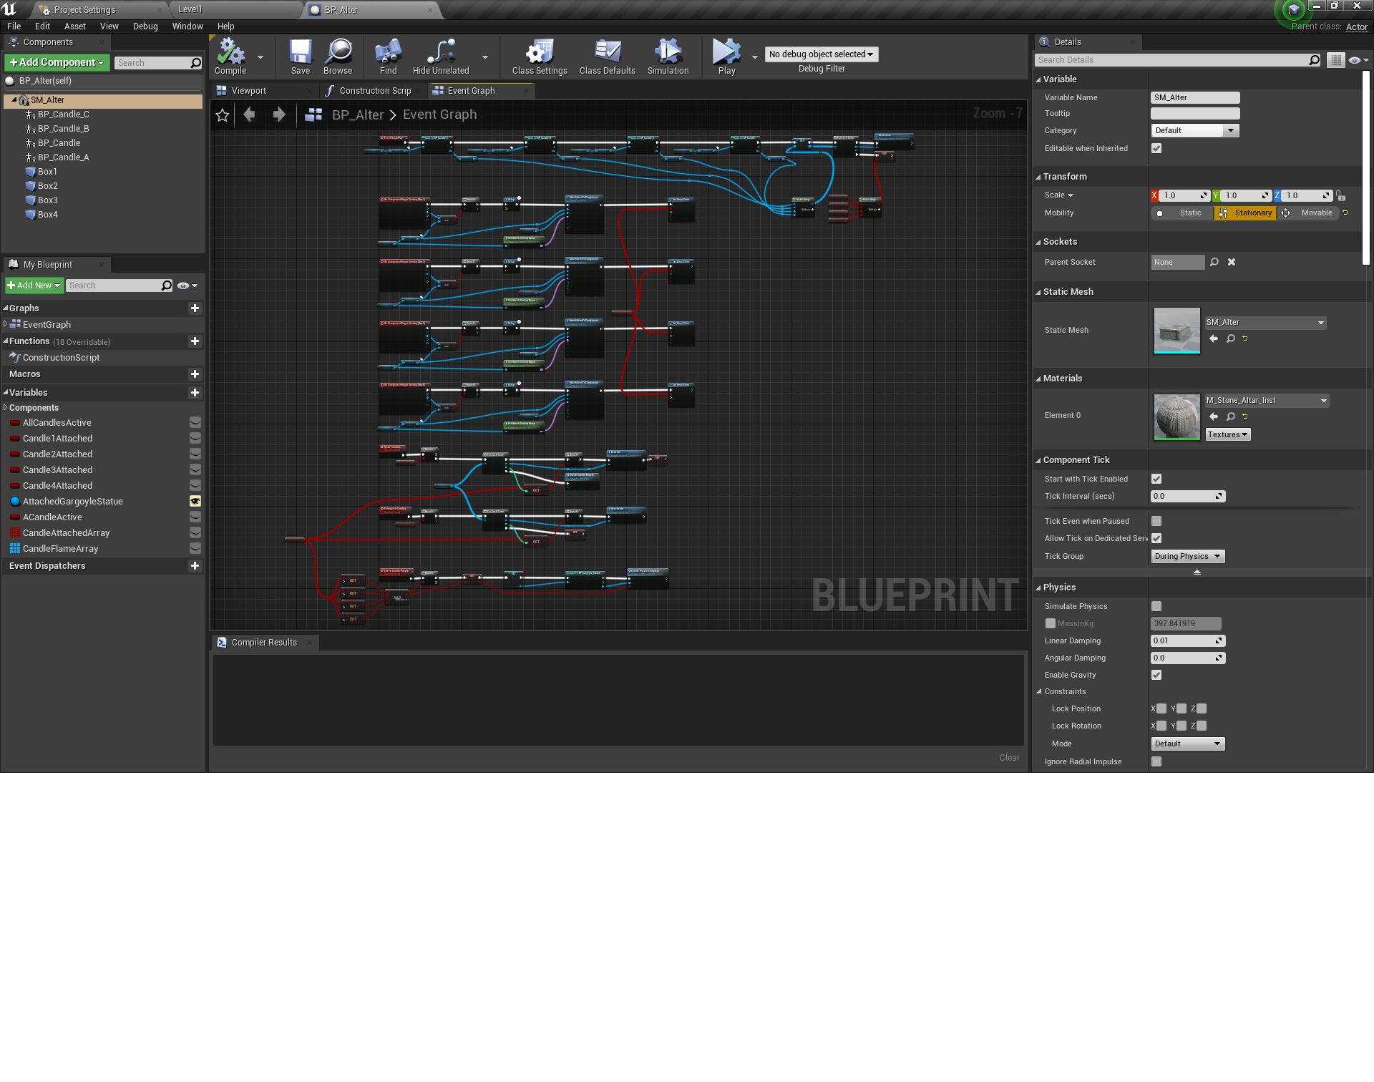Toggle visibility eye on AttachedGargoyleStatue variable
Image resolution: width=1374 pixels, height=1082 pixels.
[195, 501]
